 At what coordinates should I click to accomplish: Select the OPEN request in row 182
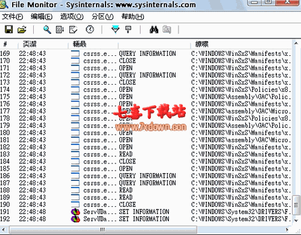coord(125,147)
